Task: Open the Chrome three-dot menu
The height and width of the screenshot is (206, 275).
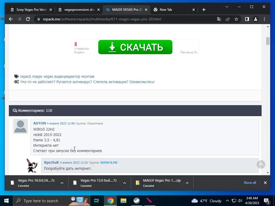Action: 264,19
